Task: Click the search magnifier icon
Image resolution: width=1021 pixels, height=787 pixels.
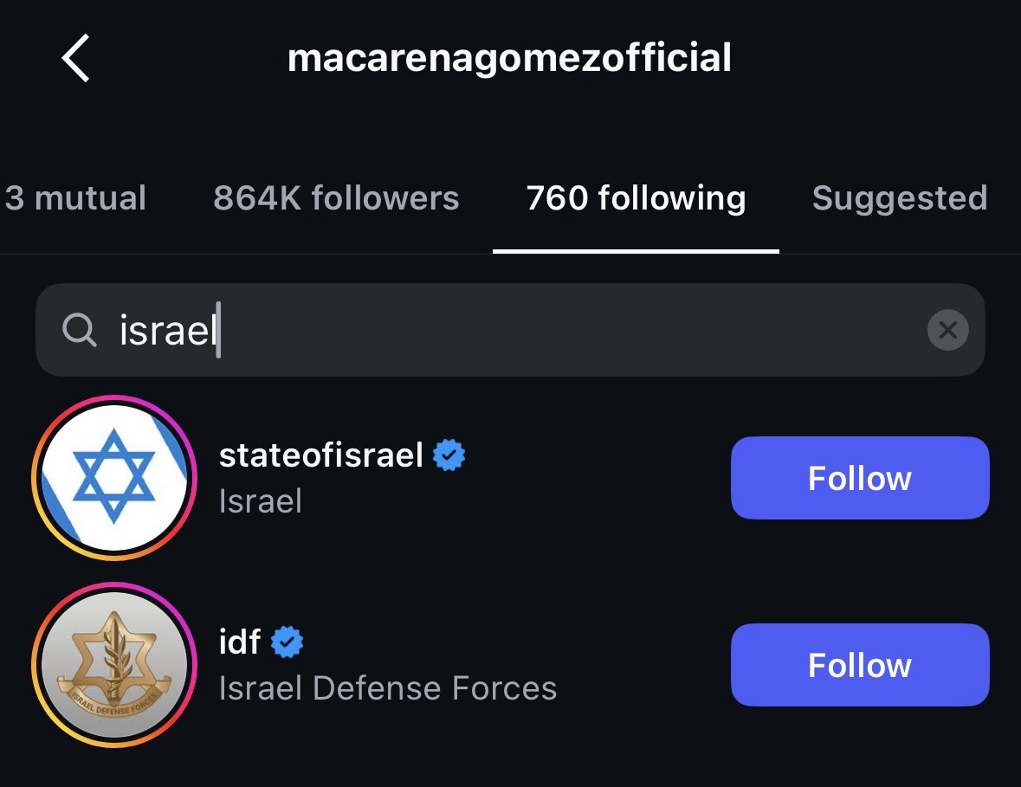Action: [80, 330]
